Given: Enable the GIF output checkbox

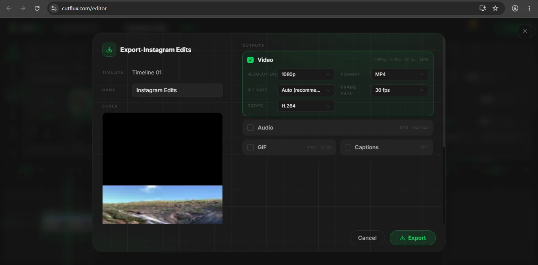Looking at the screenshot, I should point(250,147).
